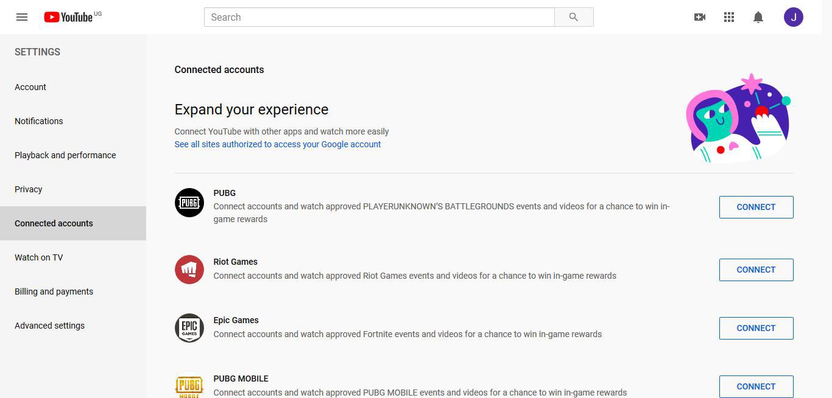Viewport: 832px width, 398px height.
Task: Connect your Riot Games account
Action: point(756,270)
